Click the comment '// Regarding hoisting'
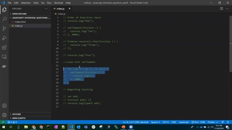 [78, 90]
